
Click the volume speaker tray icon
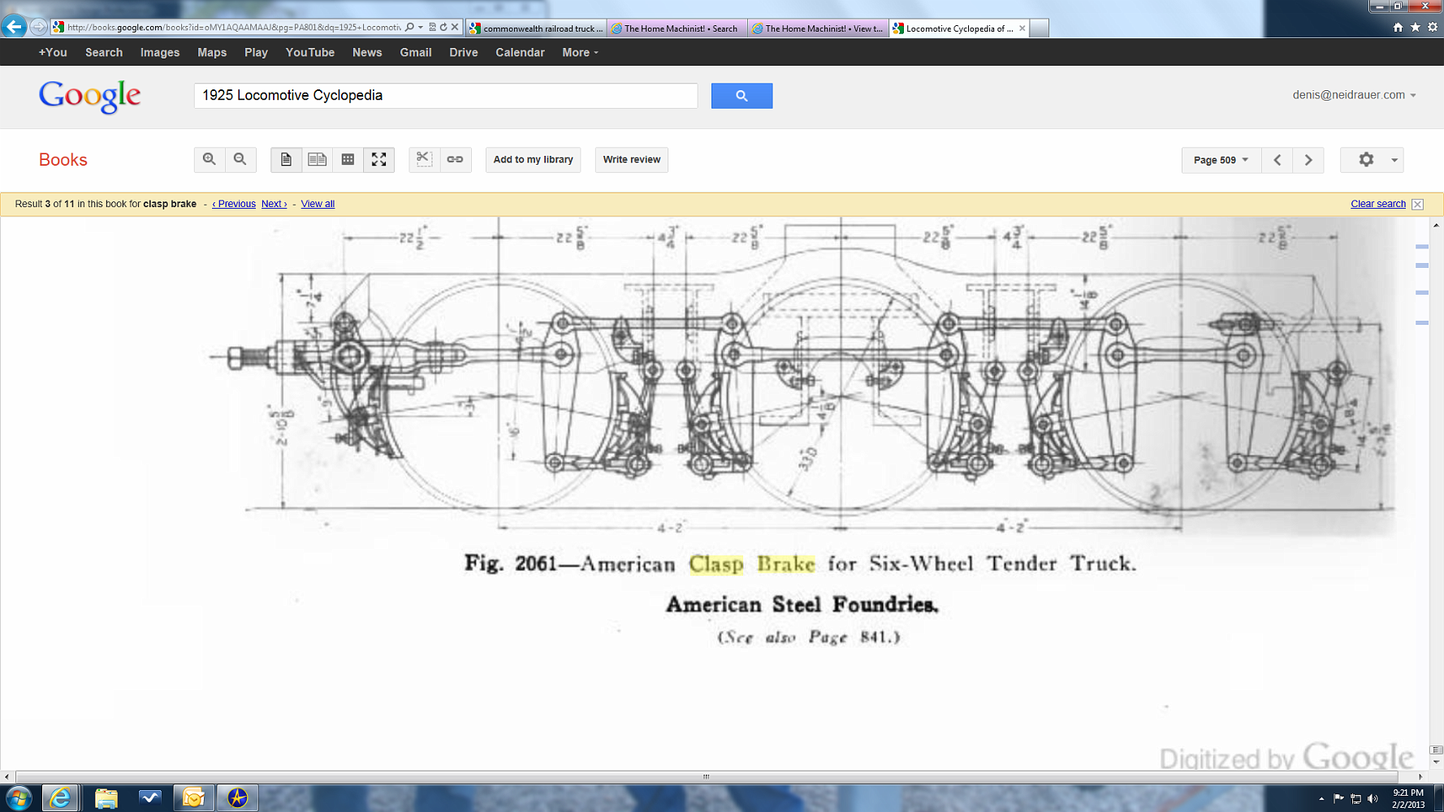(x=1373, y=799)
